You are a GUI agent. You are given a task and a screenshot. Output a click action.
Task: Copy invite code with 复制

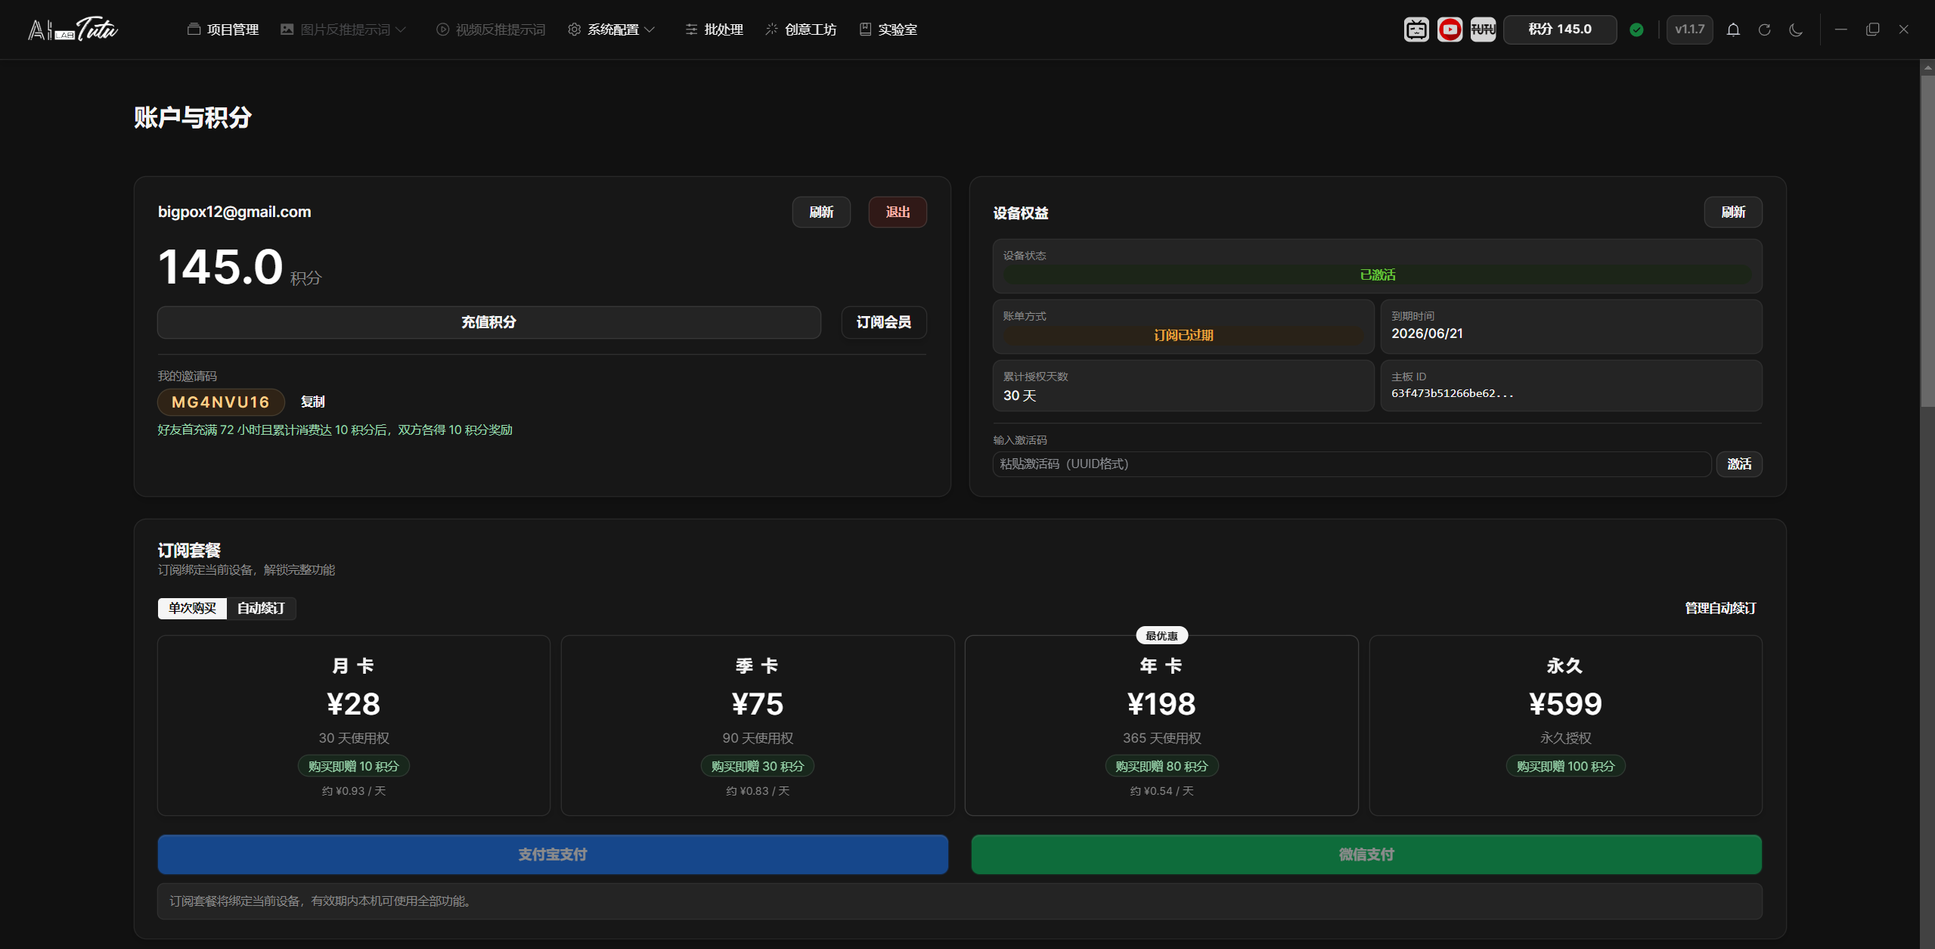[x=312, y=402]
